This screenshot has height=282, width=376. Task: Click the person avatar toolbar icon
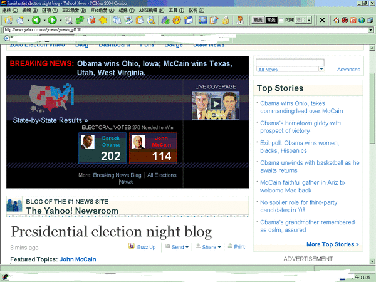pyautogui.click(x=240, y=20)
